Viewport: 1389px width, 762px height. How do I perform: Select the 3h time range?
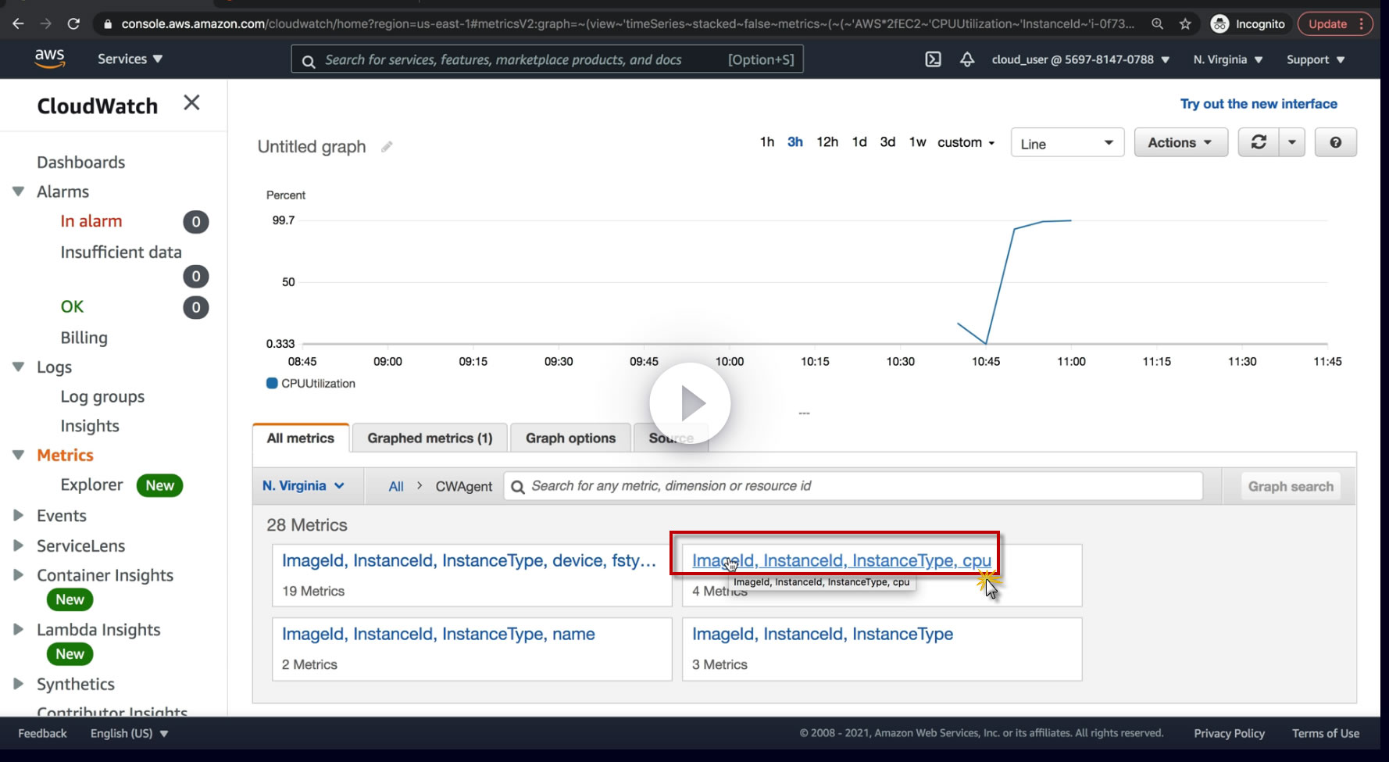click(x=795, y=142)
